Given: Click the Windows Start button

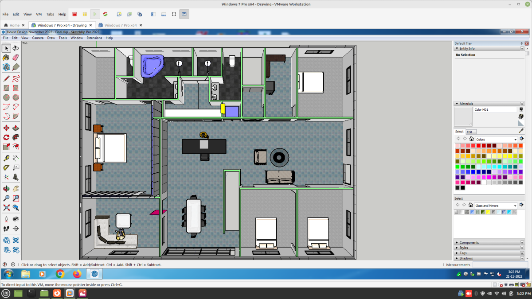Looking at the screenshot, I should (8, 274).
